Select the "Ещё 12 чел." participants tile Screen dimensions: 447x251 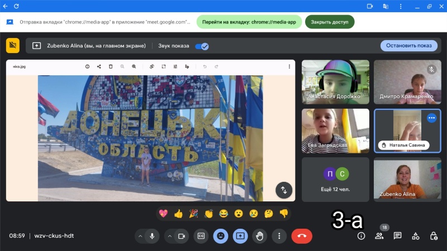click(x=335, y=179)
